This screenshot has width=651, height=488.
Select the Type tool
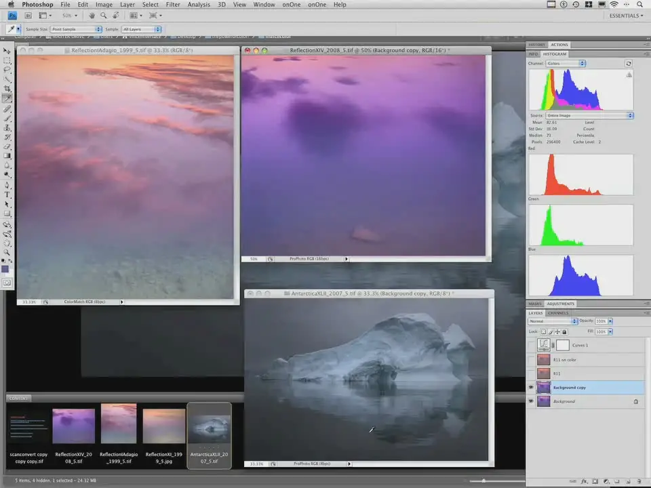pos(7,195)
